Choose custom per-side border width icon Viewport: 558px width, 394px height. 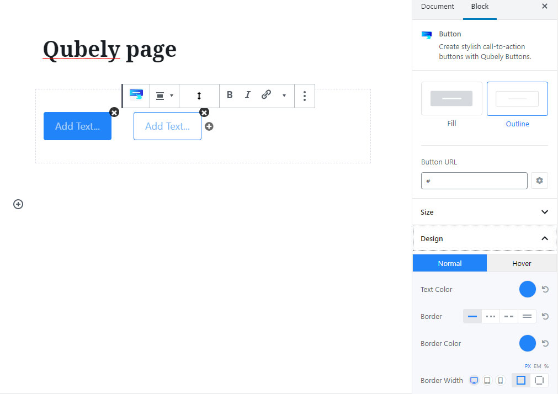pyautogui.click(x=539, y=380)
